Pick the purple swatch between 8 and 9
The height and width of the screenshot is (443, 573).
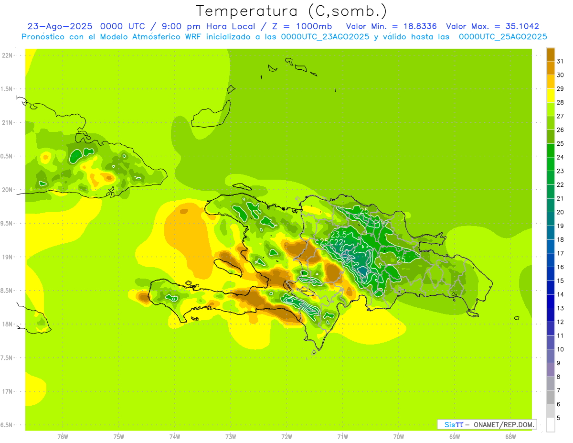tap(551, 369)
